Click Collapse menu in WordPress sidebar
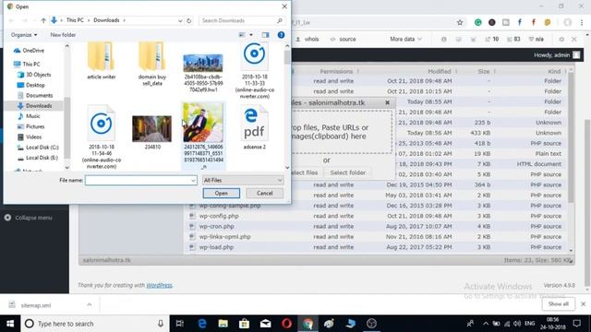 29,218
